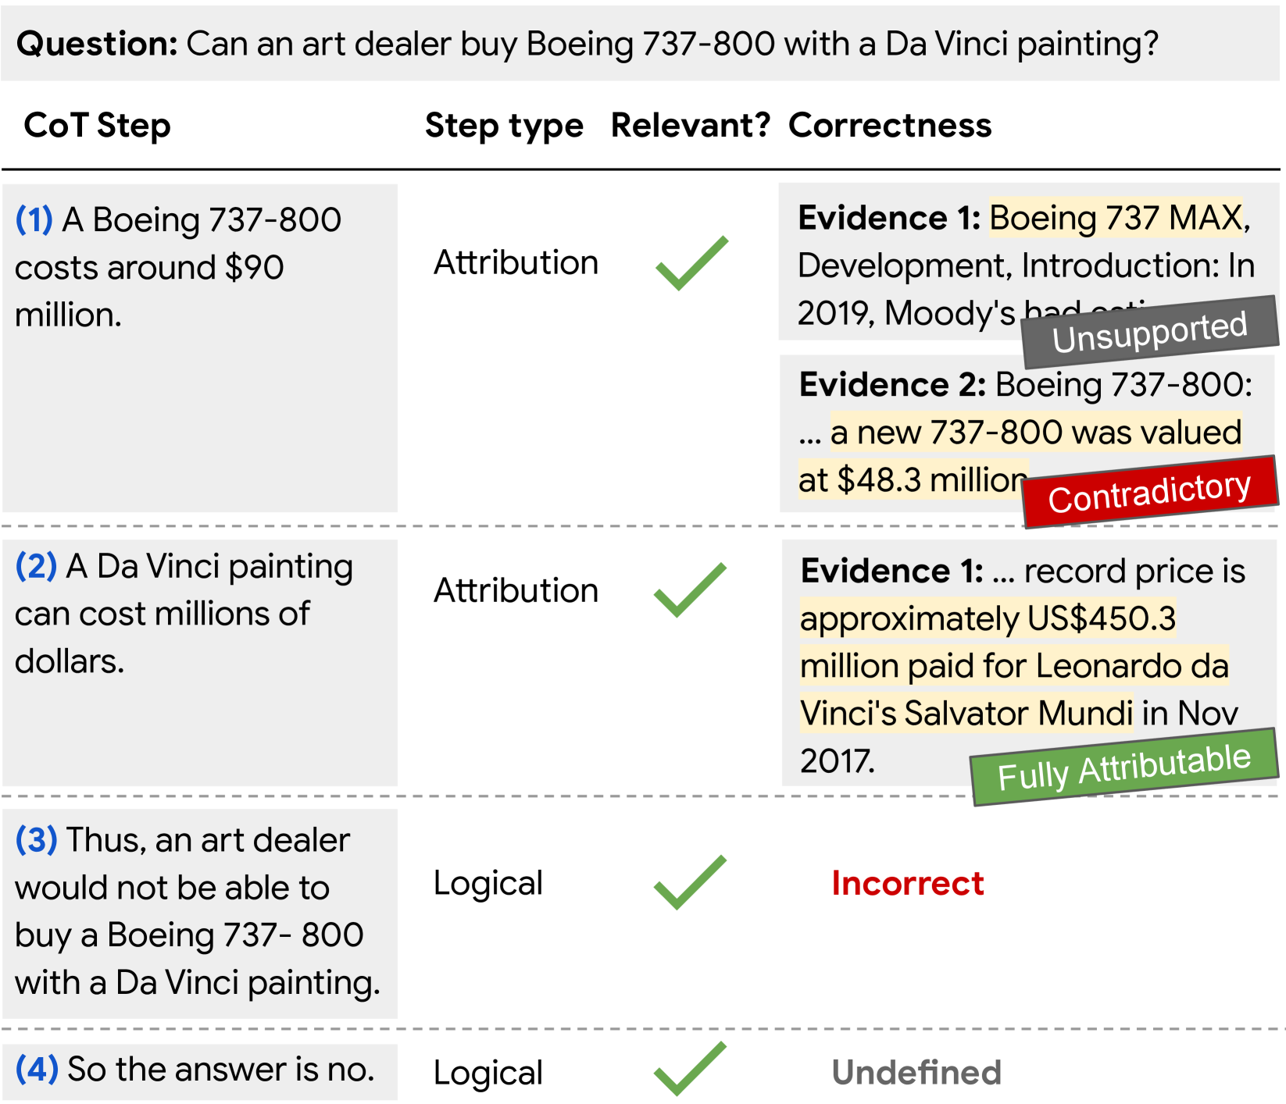Select the green Fully Attributable badge
This screenshot has width=1286, height=1104.
(1123, 767)
